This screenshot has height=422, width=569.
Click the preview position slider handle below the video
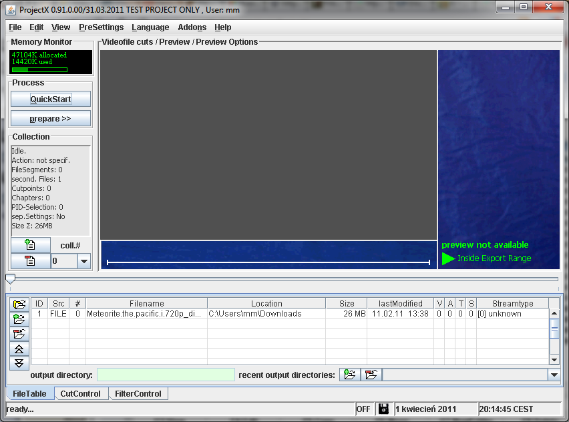click(11, 278)
